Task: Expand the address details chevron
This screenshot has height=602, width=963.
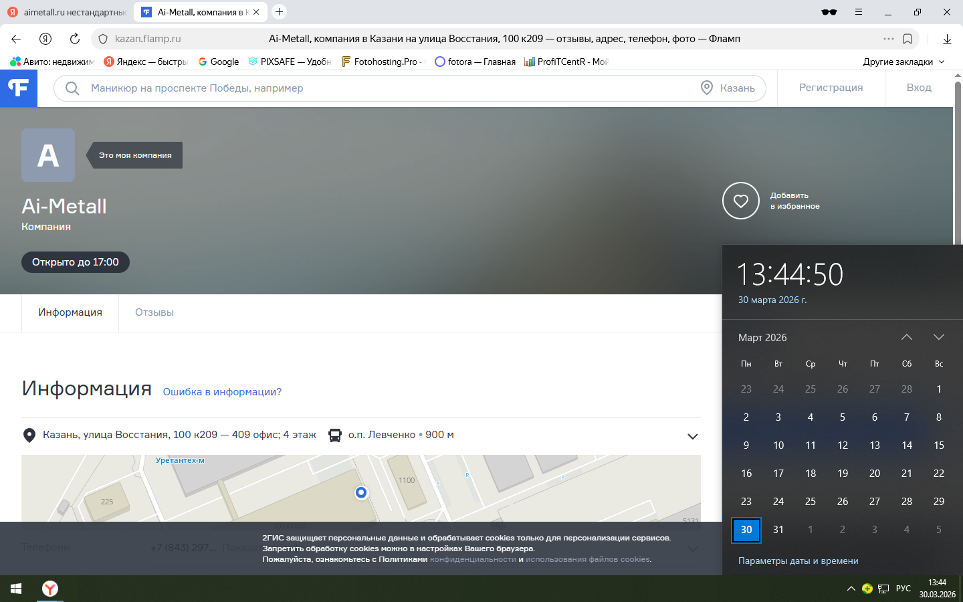Action: click(x=693, y=436)
